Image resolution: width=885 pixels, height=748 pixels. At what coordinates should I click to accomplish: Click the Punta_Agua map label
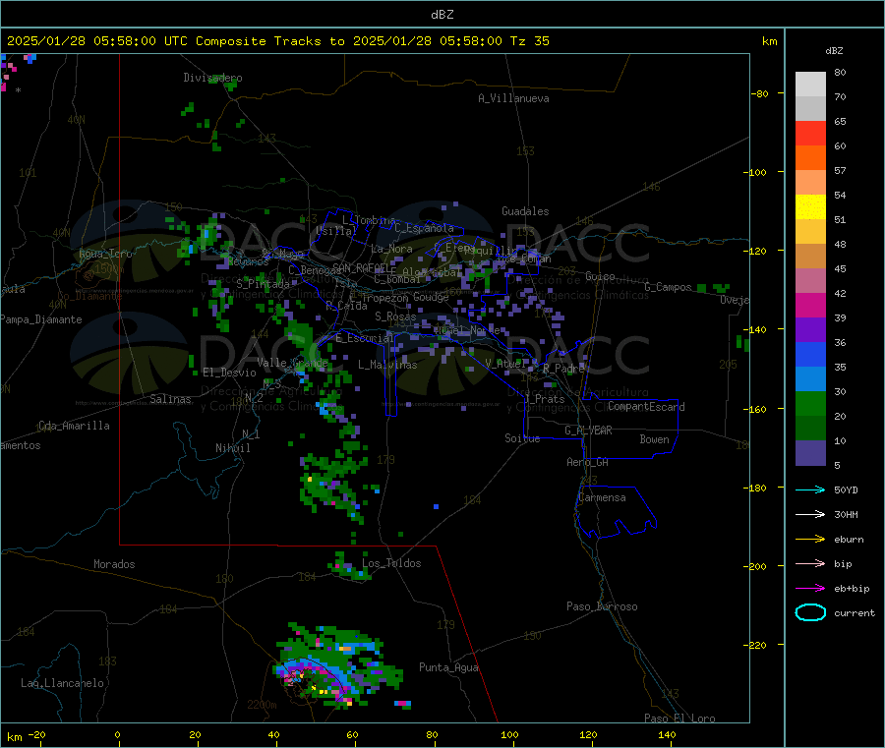click(x=448, y=667)
